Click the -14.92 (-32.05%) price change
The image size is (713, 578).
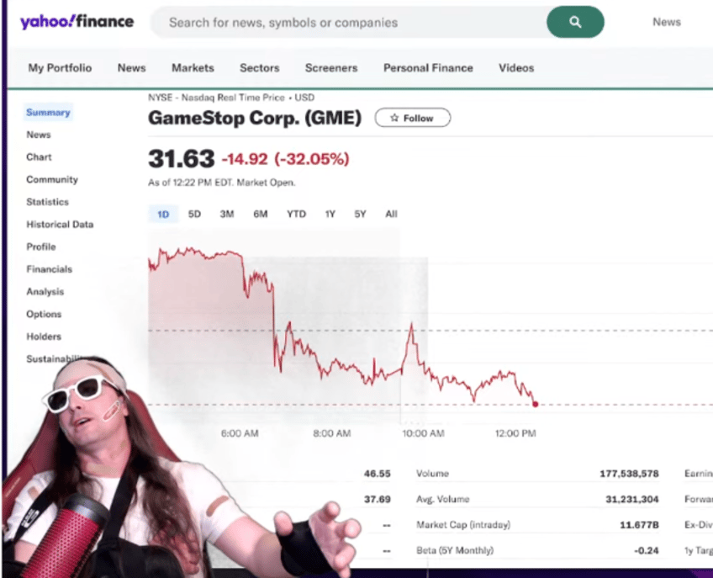click(x=285, y=159)
